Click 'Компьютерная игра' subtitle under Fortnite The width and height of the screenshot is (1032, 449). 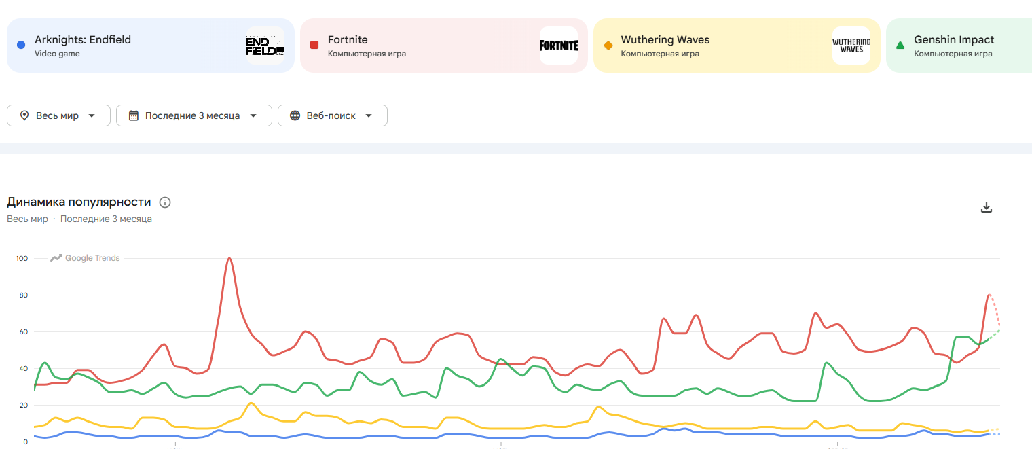[x=367, y=54]
